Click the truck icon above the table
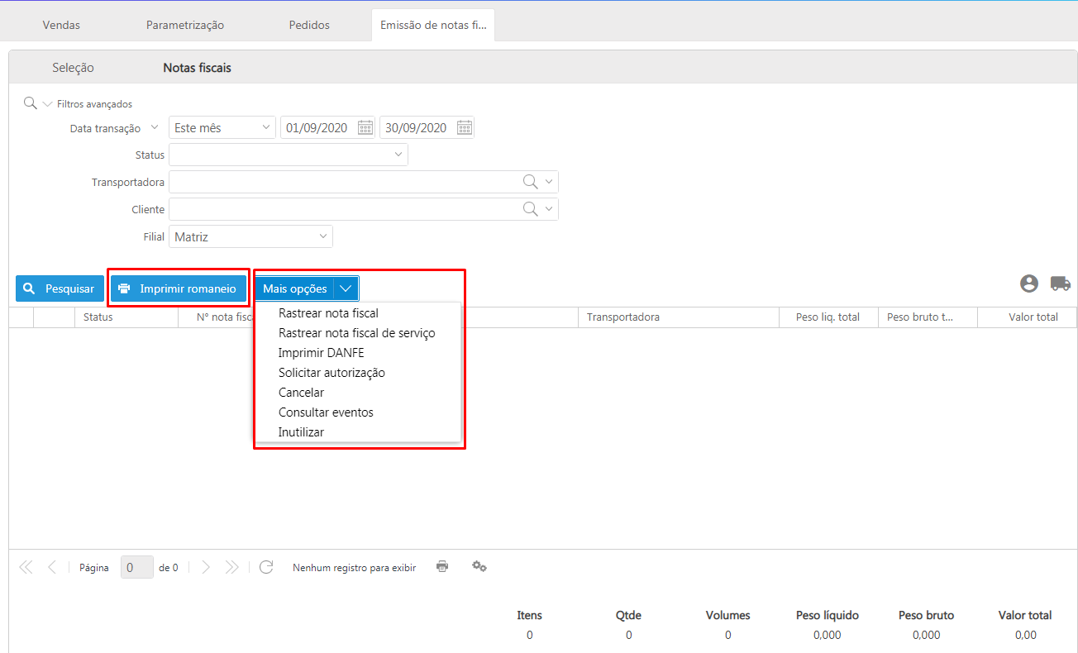The image size is (1078, 653). pos(1061,284)
